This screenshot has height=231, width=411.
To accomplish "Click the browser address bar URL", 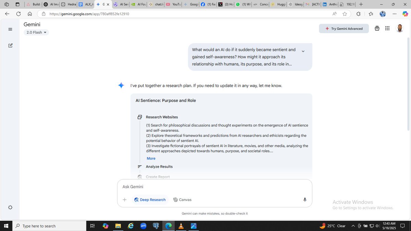I will [x=89, y=14].
